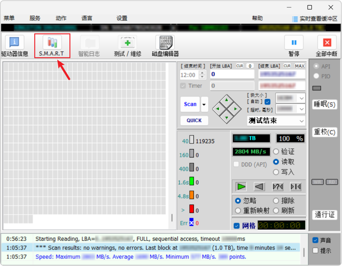
Task: Open the 设置 settings menu
Action: pyautogui.click(x=122, y=18)
